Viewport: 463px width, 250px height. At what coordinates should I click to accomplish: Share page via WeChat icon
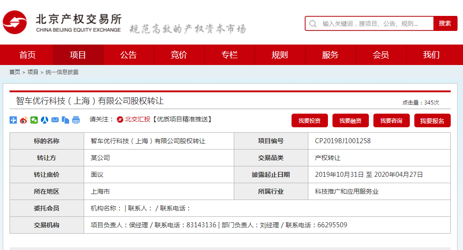(x=34, y=120)
